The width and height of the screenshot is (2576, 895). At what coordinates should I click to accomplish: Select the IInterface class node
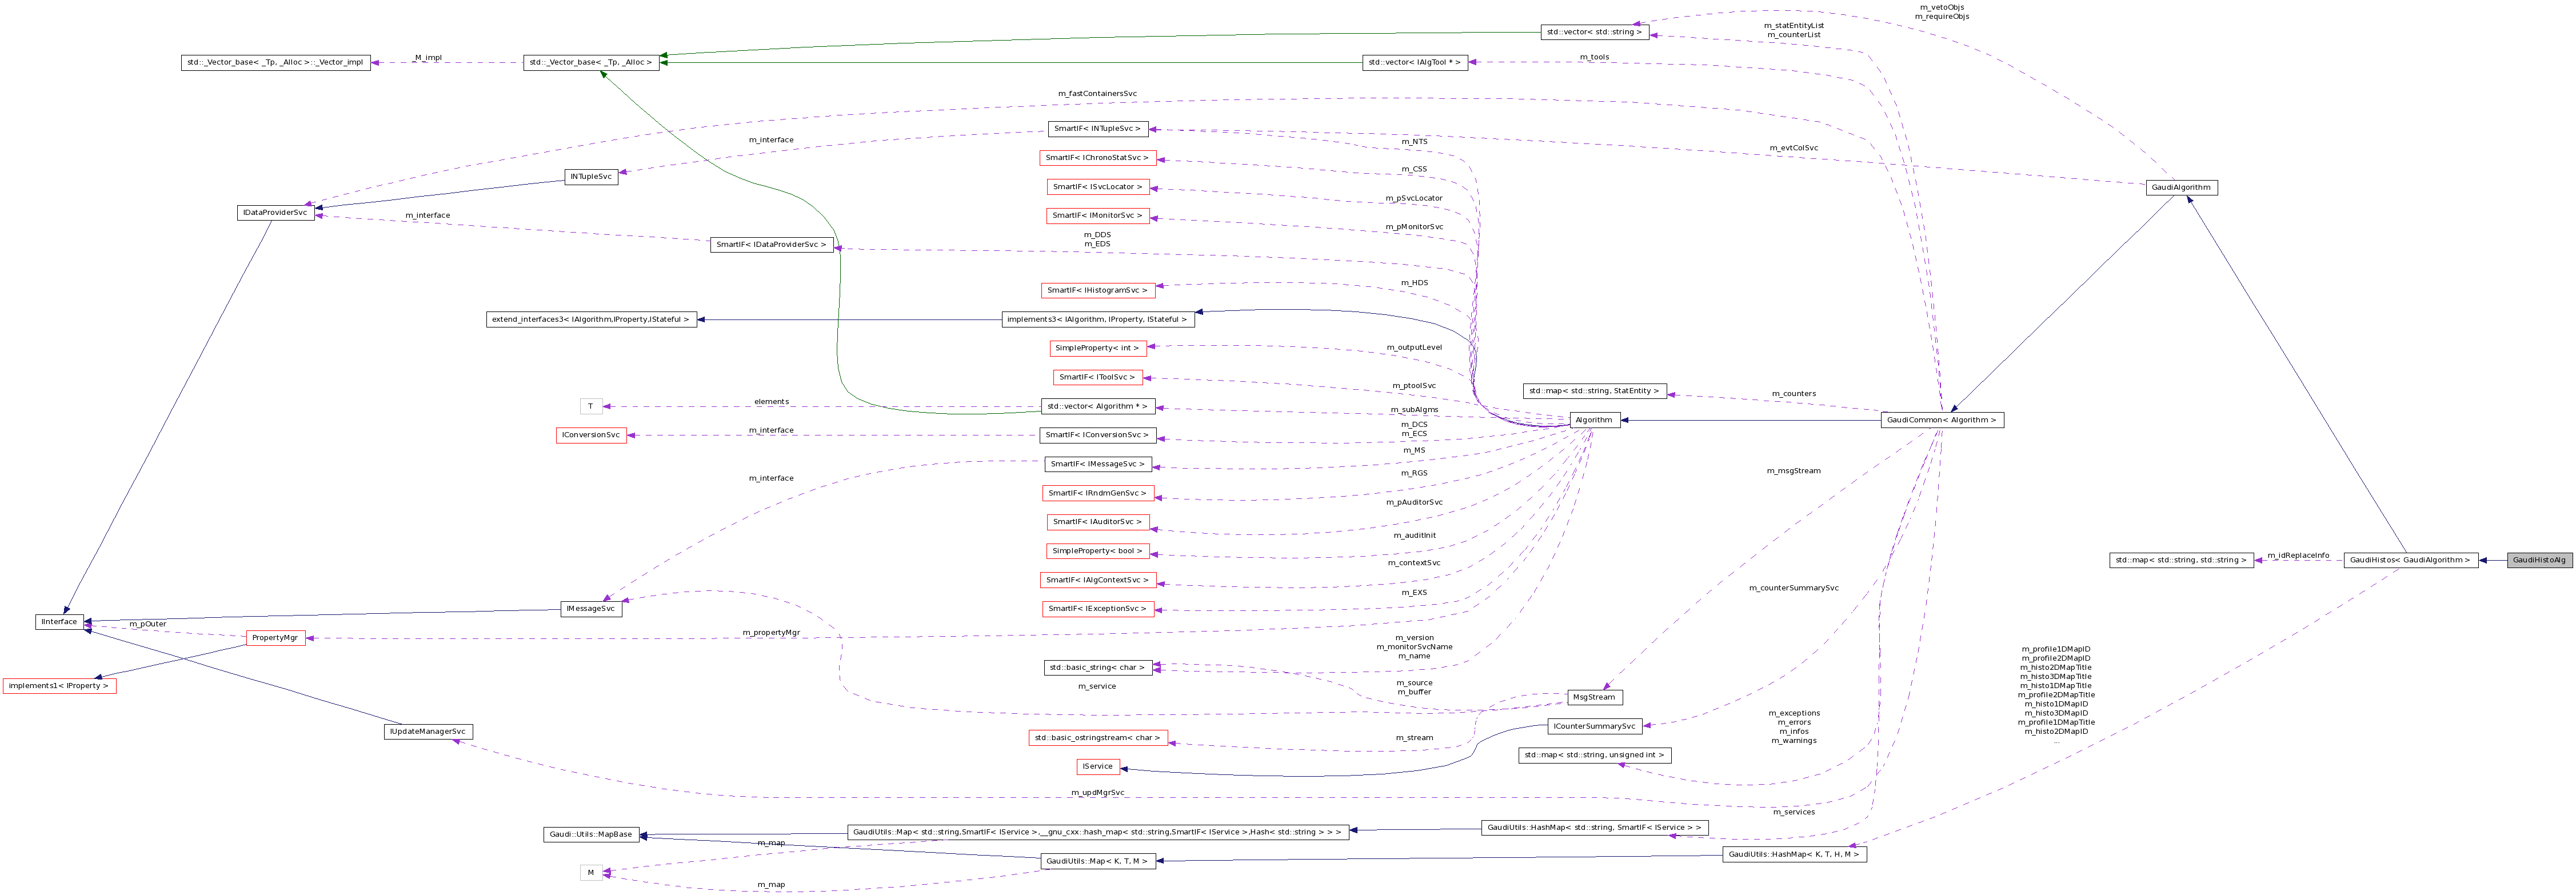click(x=60, y=621)
